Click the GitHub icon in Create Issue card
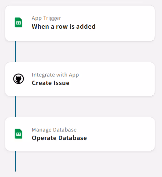Screen dimensions: 162x177 pyautogui.click(x=19, y=79)
